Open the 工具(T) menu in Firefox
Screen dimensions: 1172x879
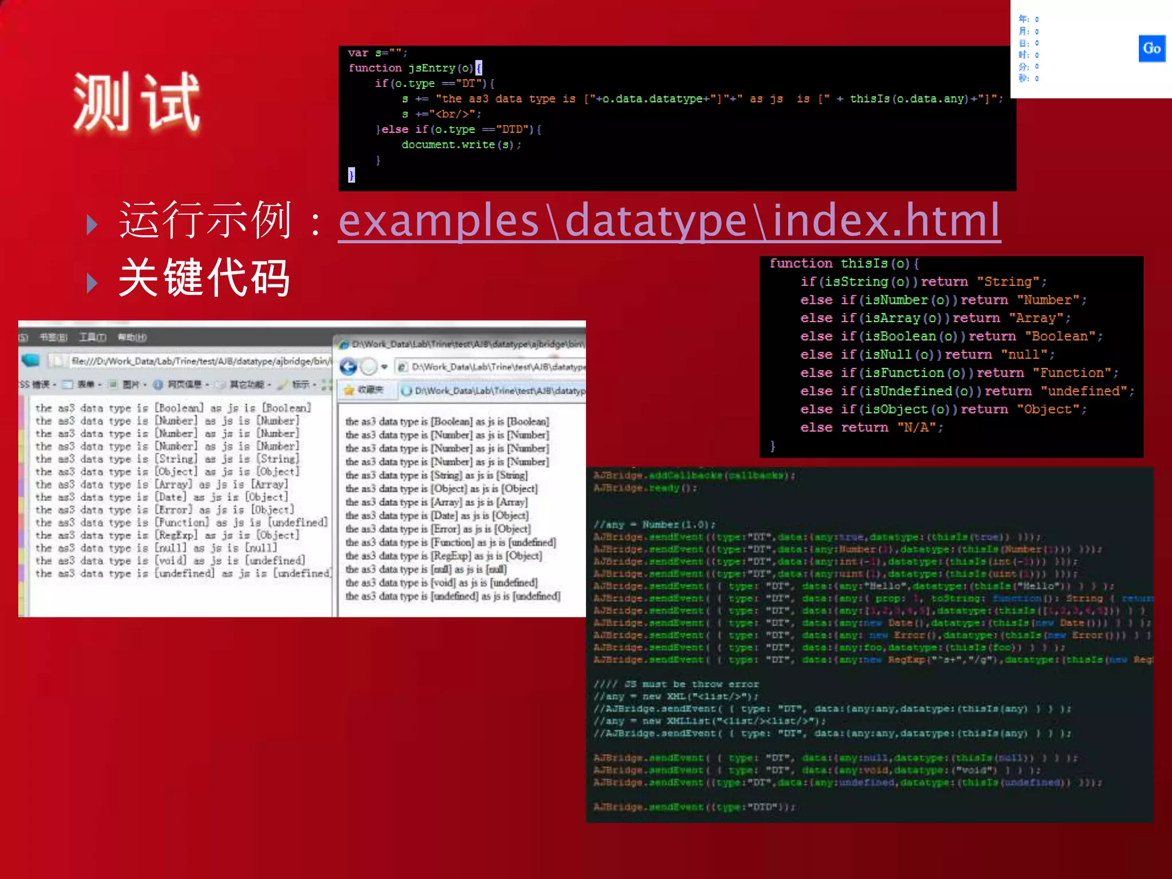[x=92, y=337]
